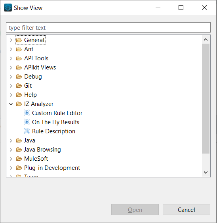Click the On The Fly Results icon

click(27, 122)
